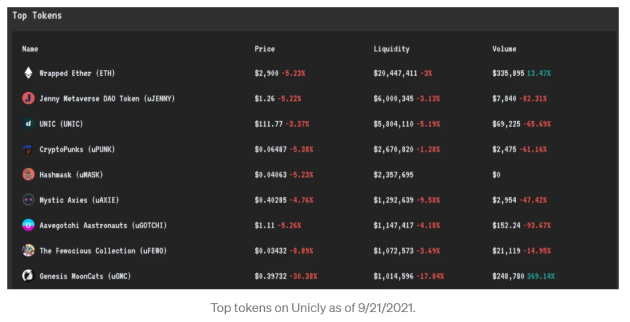Click the Top Tokens section heading

pos(37,16)
